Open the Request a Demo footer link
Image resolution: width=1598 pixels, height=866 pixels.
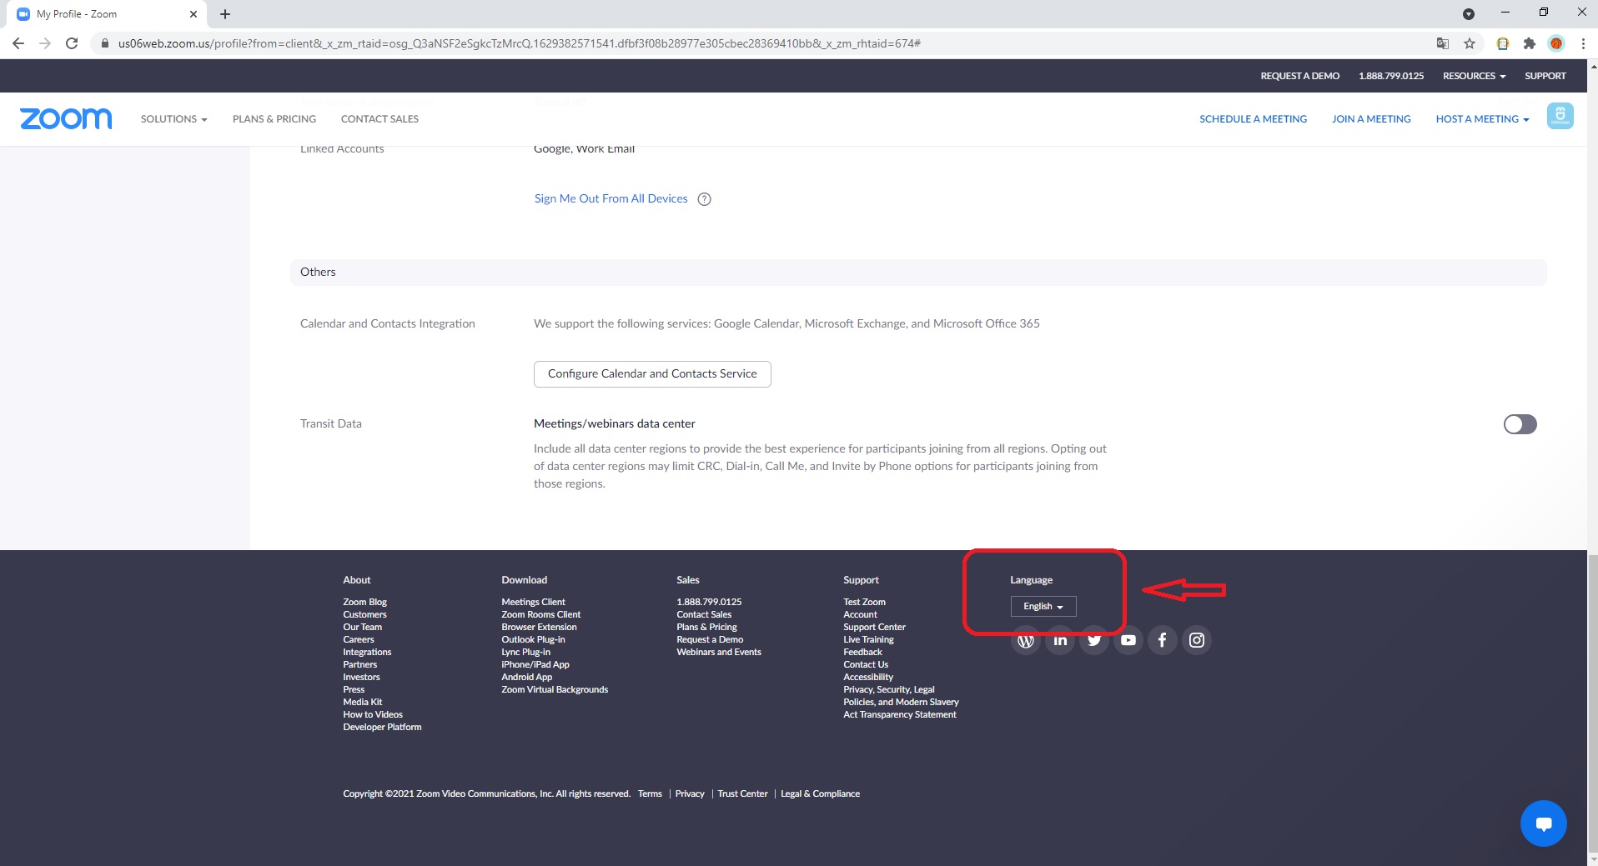click(x=710, y=639)
